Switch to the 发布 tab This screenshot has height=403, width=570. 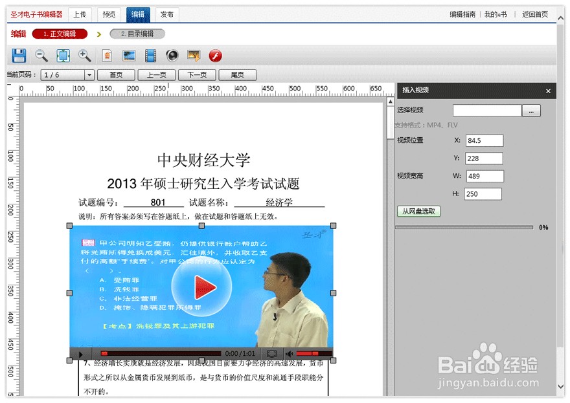[x=167, y=14]
